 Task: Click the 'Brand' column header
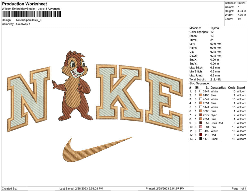click(x=241, y=87)
